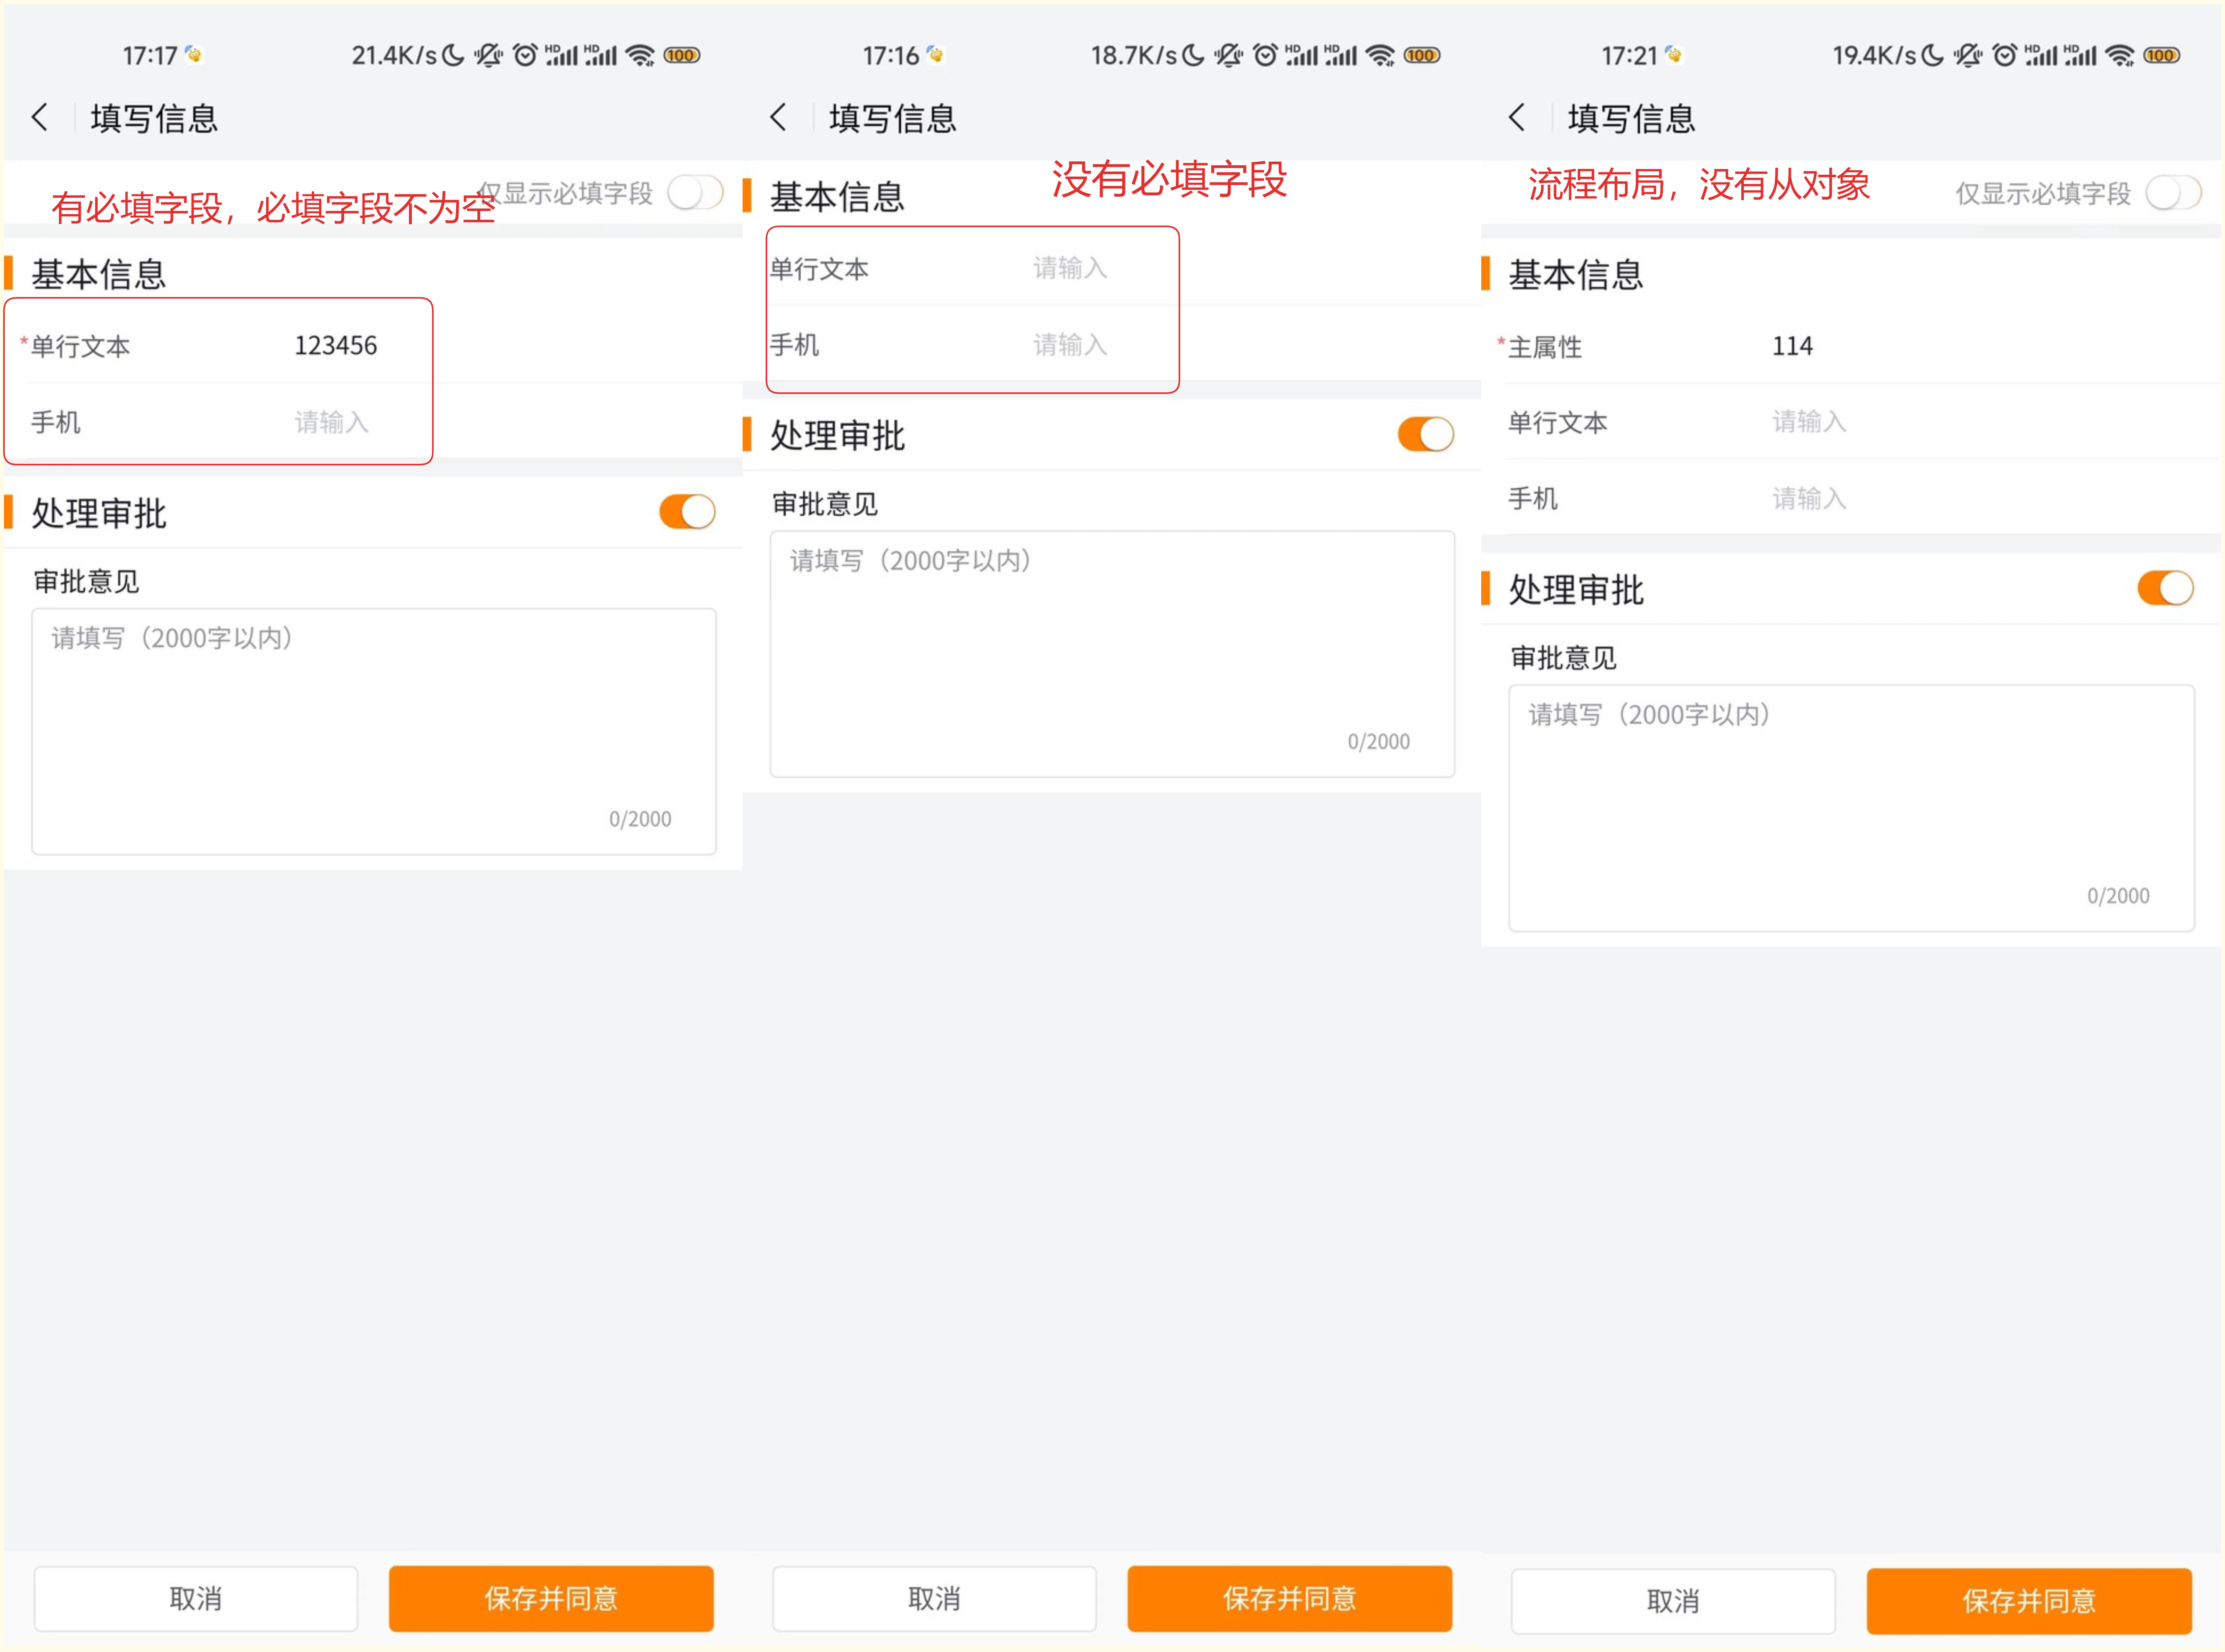
Task: Tap alarm icon in left phone status bar
Action: pos(524,55)
